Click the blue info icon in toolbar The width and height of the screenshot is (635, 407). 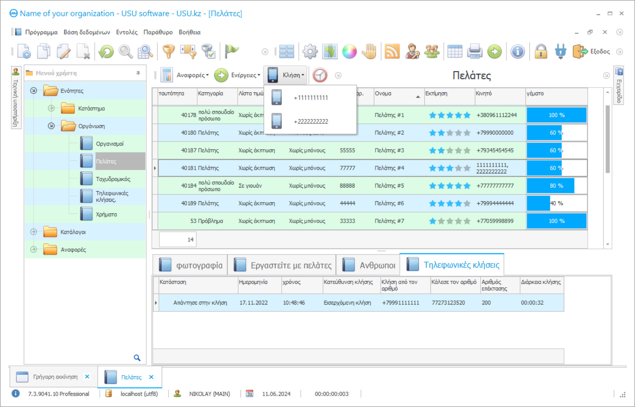(517, 52)
